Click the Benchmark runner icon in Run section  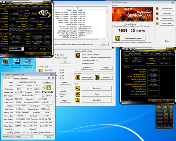78,88
